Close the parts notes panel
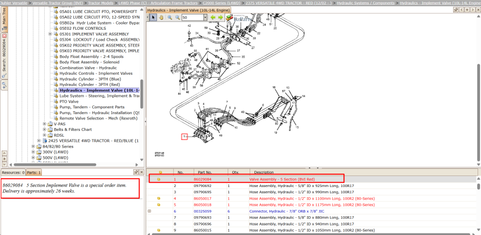 141,172
